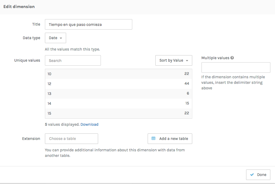Choose the row with value 14
Screen dimensions: 275x184
point(118,104)
